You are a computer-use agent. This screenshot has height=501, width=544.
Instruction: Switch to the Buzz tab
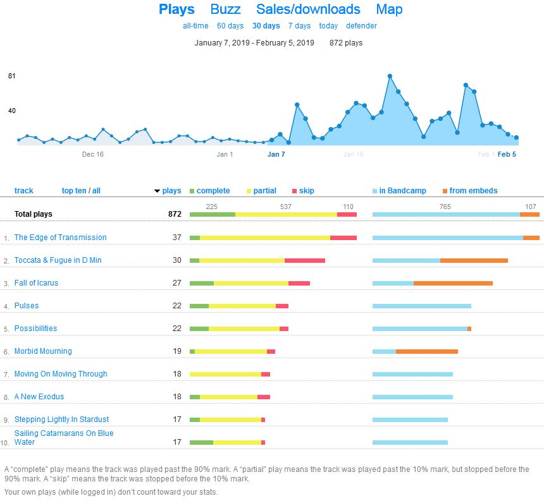pos(225,9)
